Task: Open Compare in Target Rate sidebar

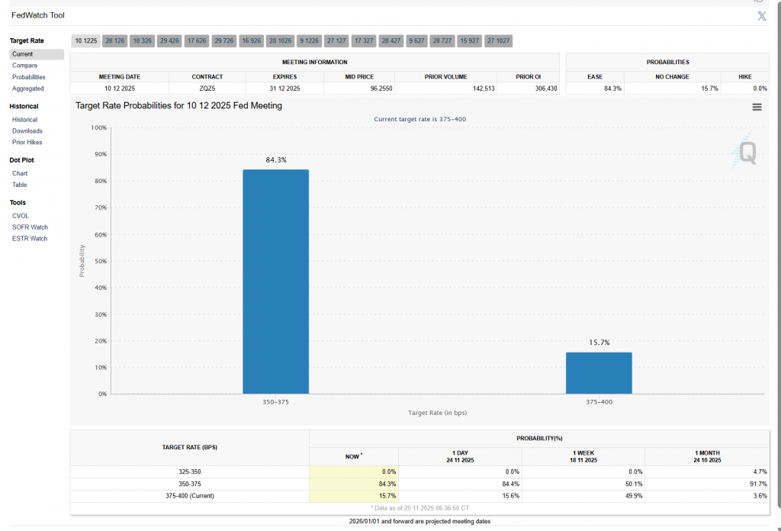Action: [x=24, y=66]
